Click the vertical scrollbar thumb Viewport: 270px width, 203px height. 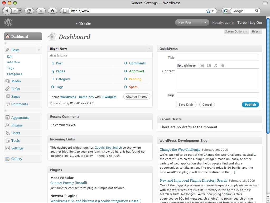(268, 75)
